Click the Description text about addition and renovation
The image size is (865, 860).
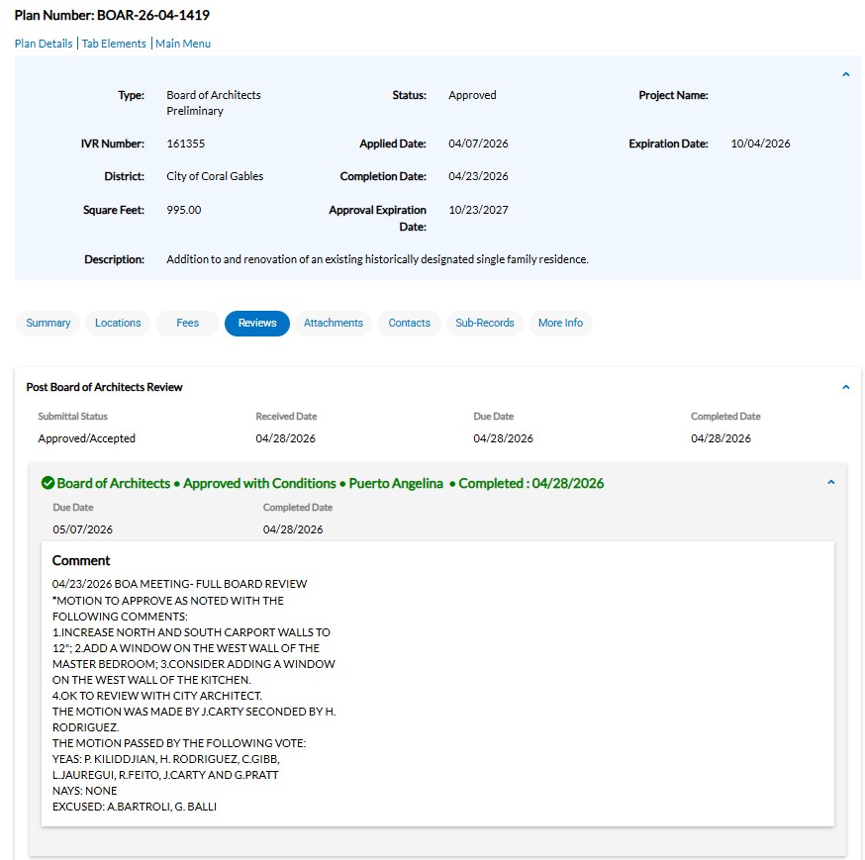(377, 259)
